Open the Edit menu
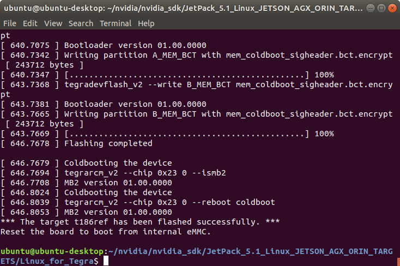 pos(30,23)
